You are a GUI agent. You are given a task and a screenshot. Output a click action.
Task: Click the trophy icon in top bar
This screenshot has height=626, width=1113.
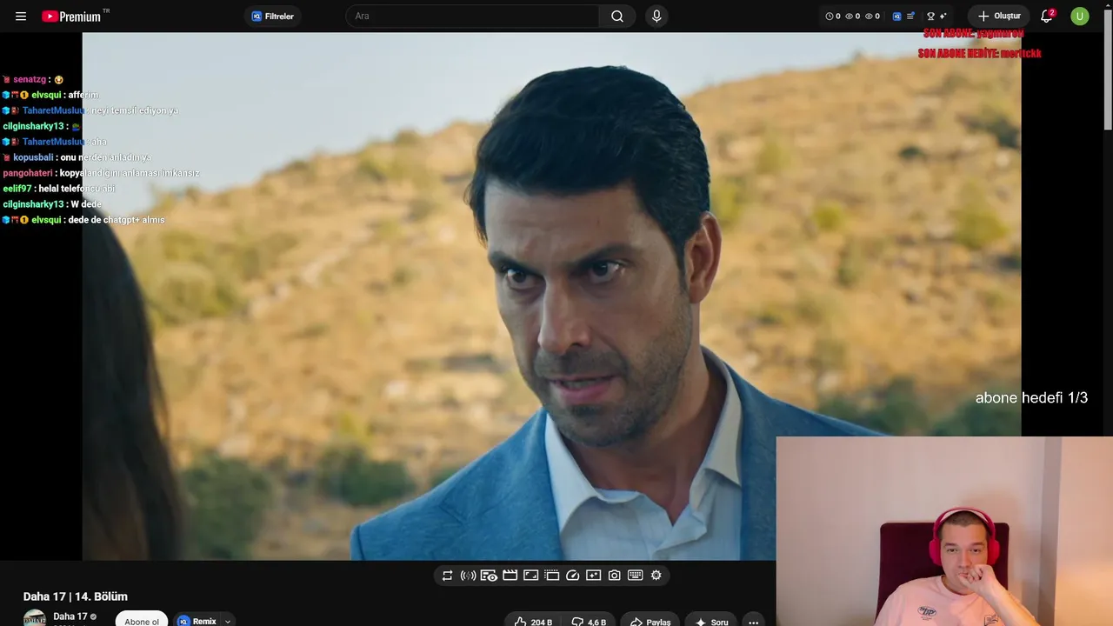[x=930, y=17]
